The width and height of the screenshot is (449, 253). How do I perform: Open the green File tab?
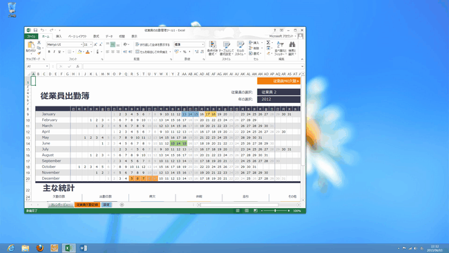coord(31,37)
